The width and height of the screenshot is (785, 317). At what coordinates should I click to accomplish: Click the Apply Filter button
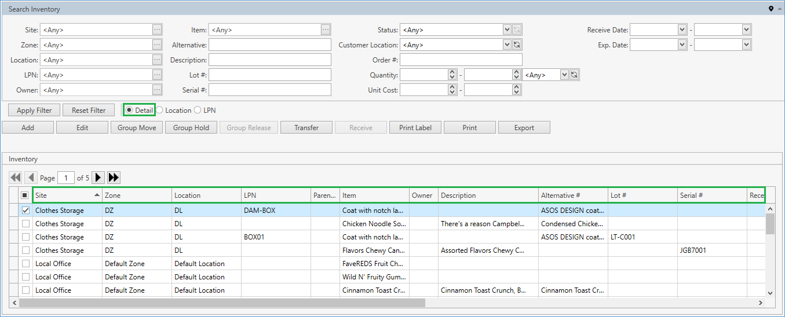click(x=34, y=110)
